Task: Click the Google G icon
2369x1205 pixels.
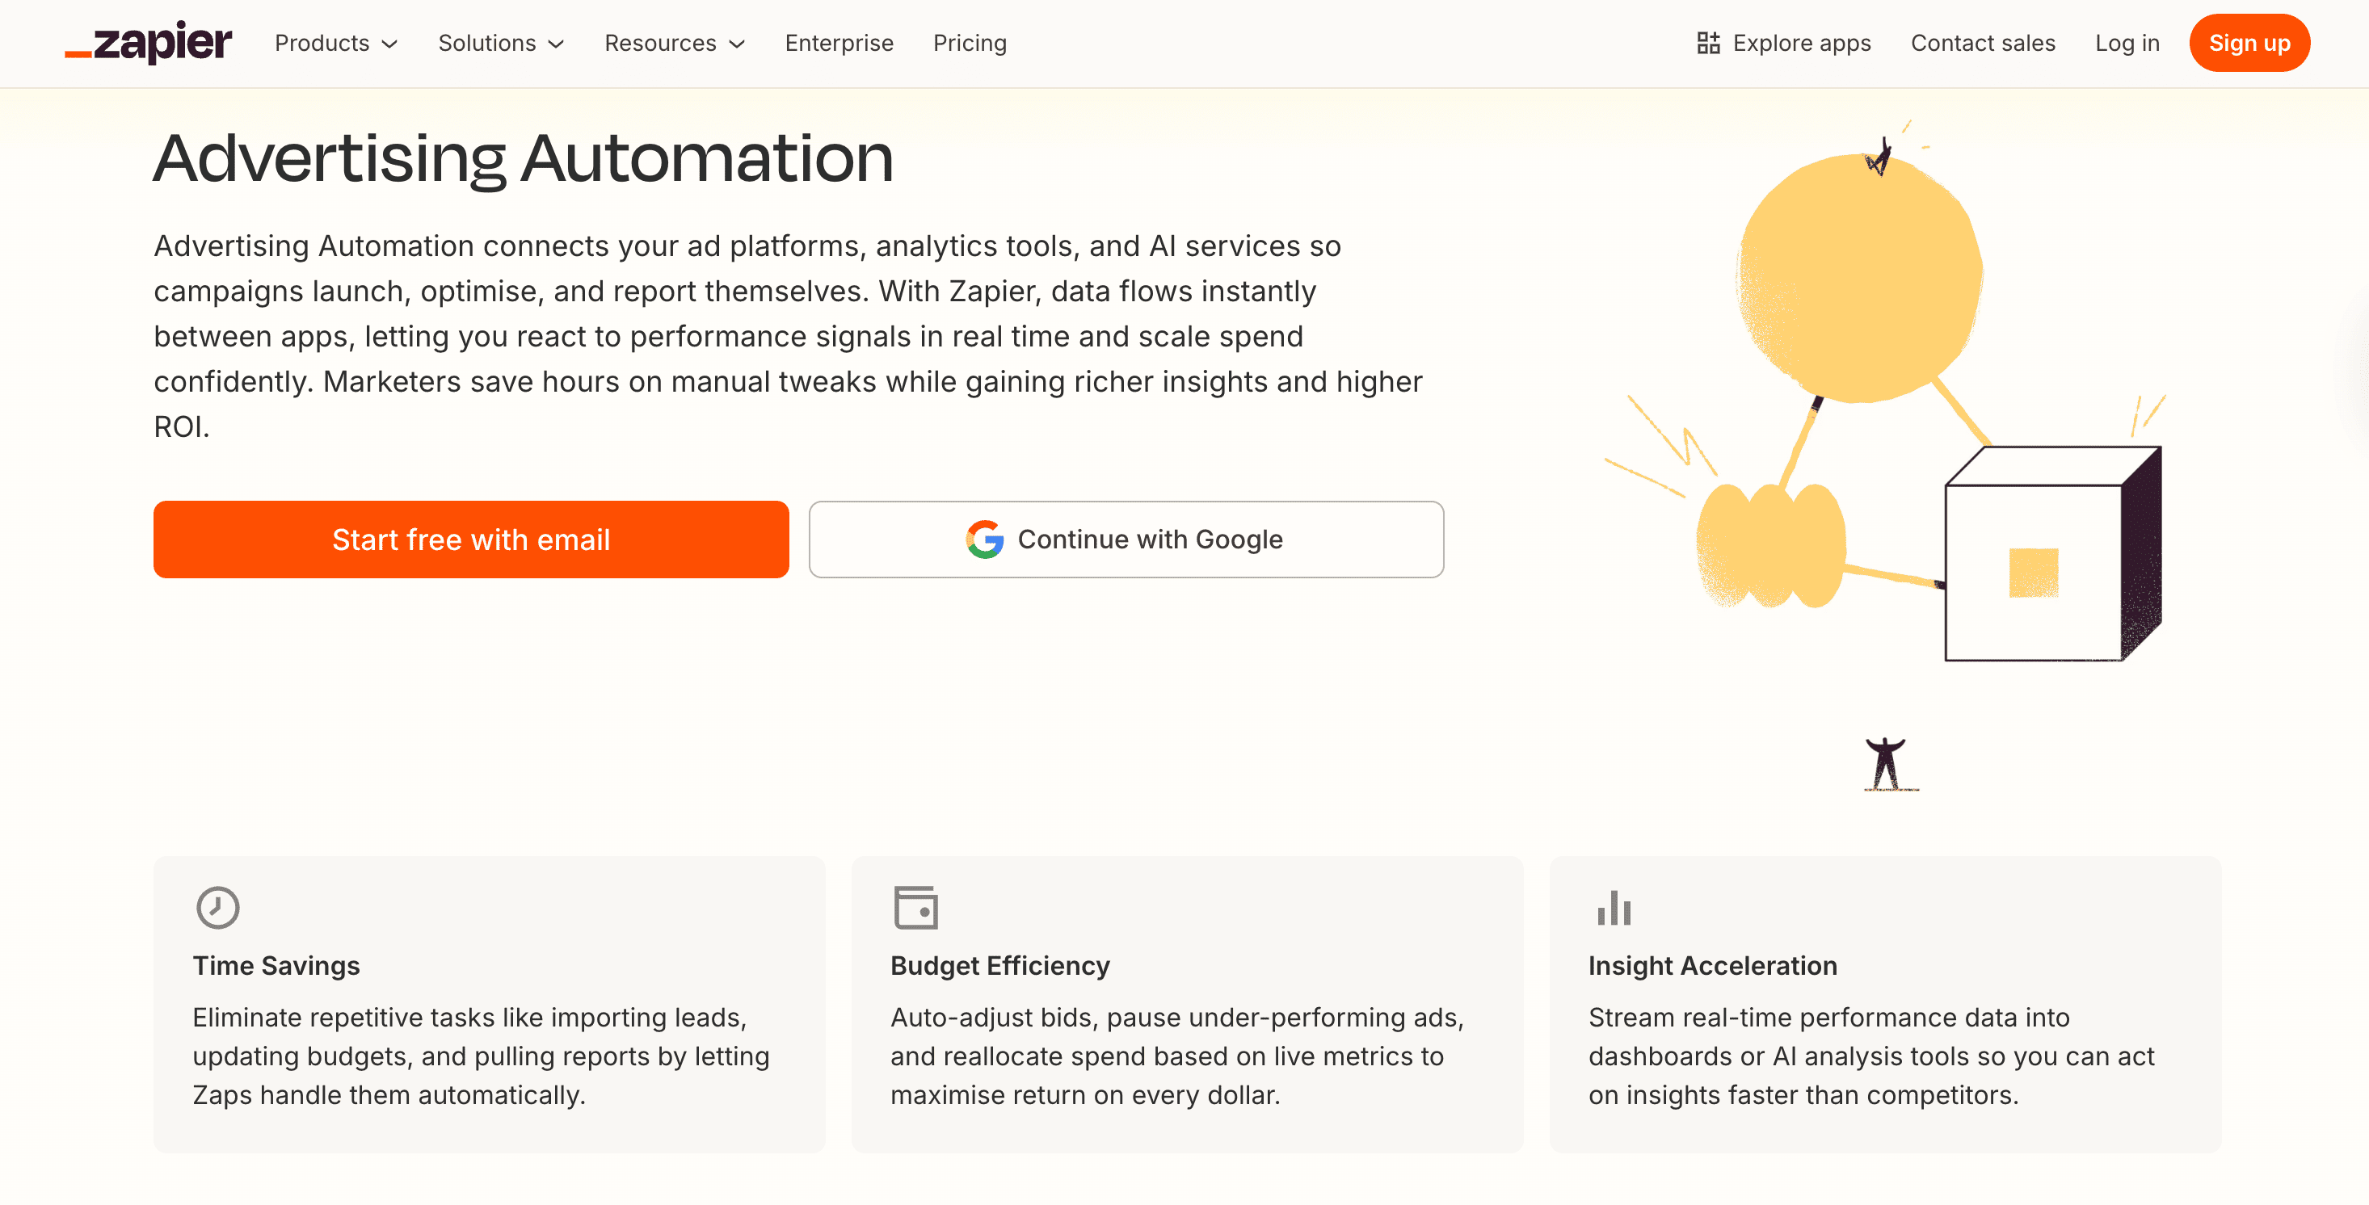Action: pyautogui.click(x=984, y=540)
